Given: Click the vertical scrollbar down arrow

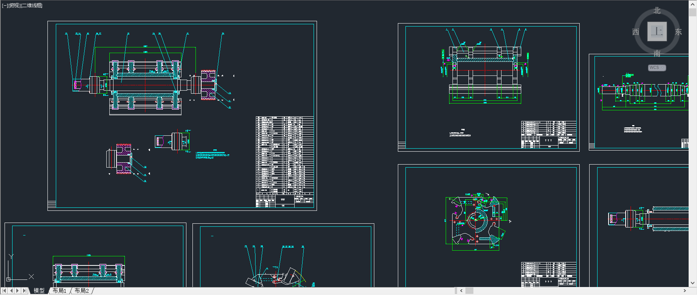Looking at the screenshot, I should click(693, 283).
